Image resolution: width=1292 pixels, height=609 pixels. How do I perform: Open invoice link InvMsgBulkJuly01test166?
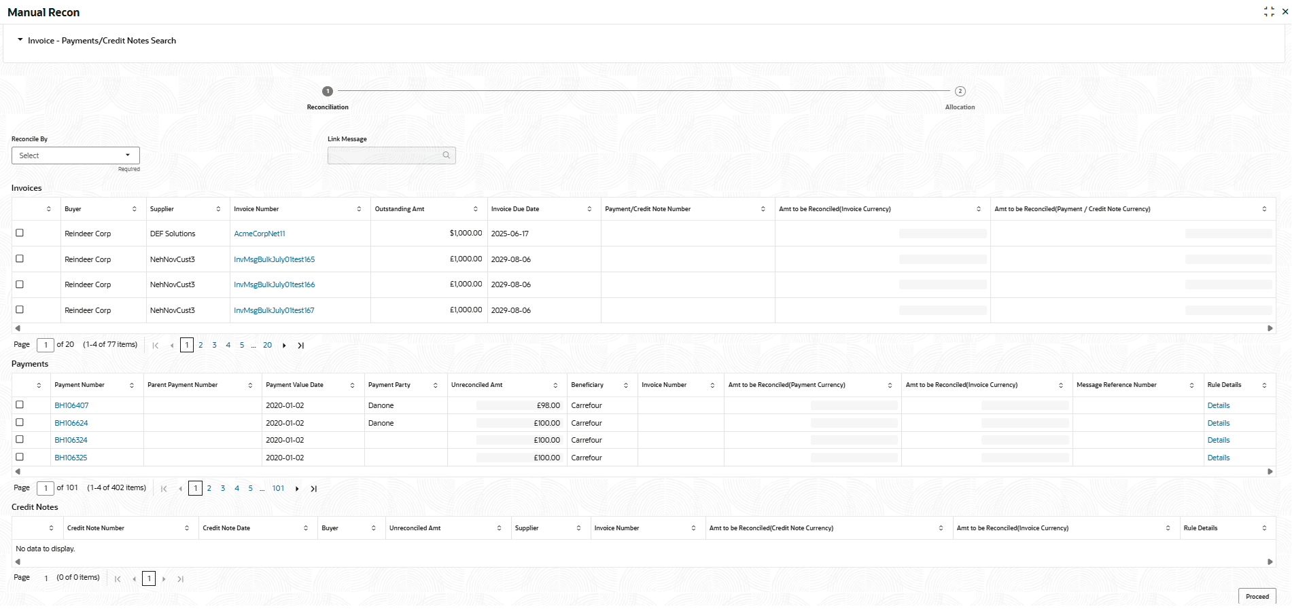275,285
